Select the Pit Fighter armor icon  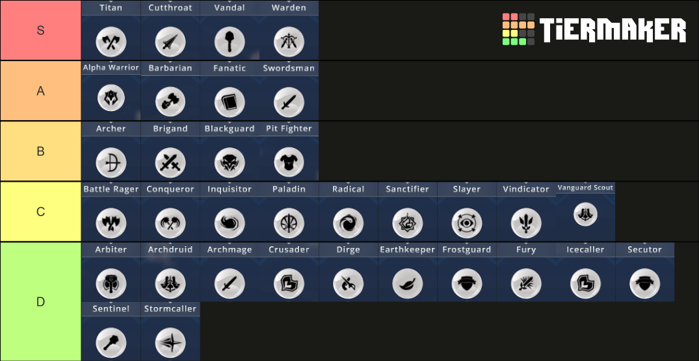pos(289,163)
